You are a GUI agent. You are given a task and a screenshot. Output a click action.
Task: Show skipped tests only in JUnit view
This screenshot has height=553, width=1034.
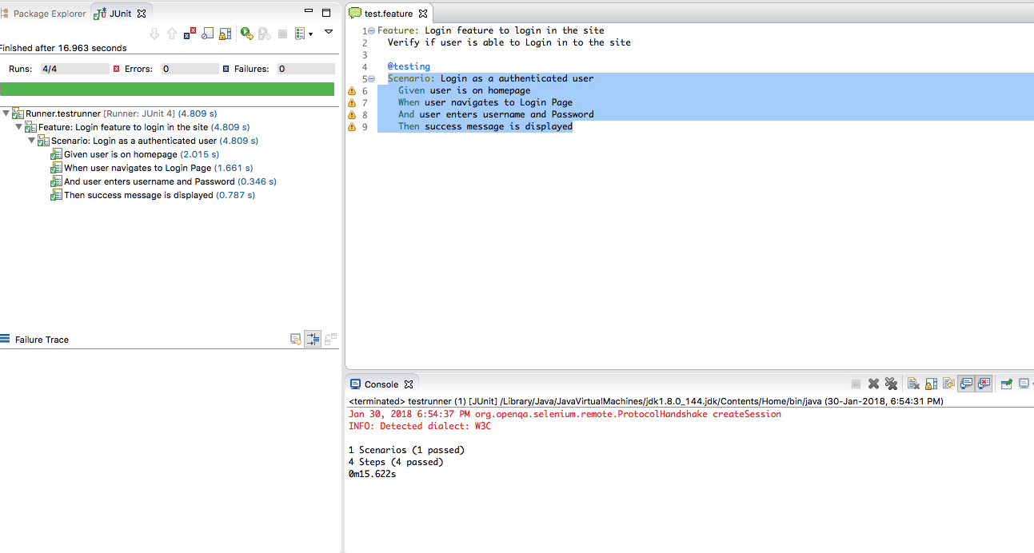coord(208,32)
